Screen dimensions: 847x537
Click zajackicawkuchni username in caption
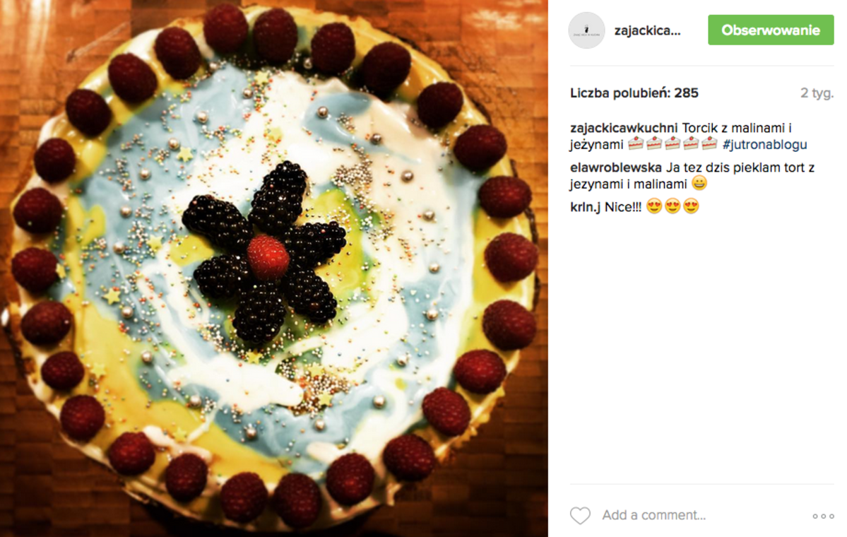click(x=624, y=128)
